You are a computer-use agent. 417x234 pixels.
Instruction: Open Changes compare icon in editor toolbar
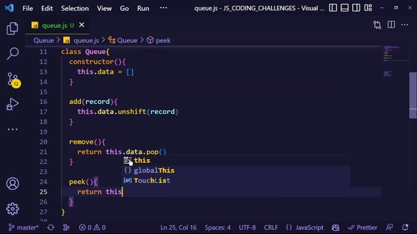tap(377, 25)
